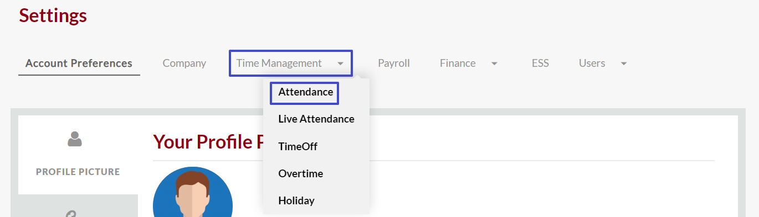759x217 pixels.
Task: Click the Finance tab label
Action: [x=458, y=63]
